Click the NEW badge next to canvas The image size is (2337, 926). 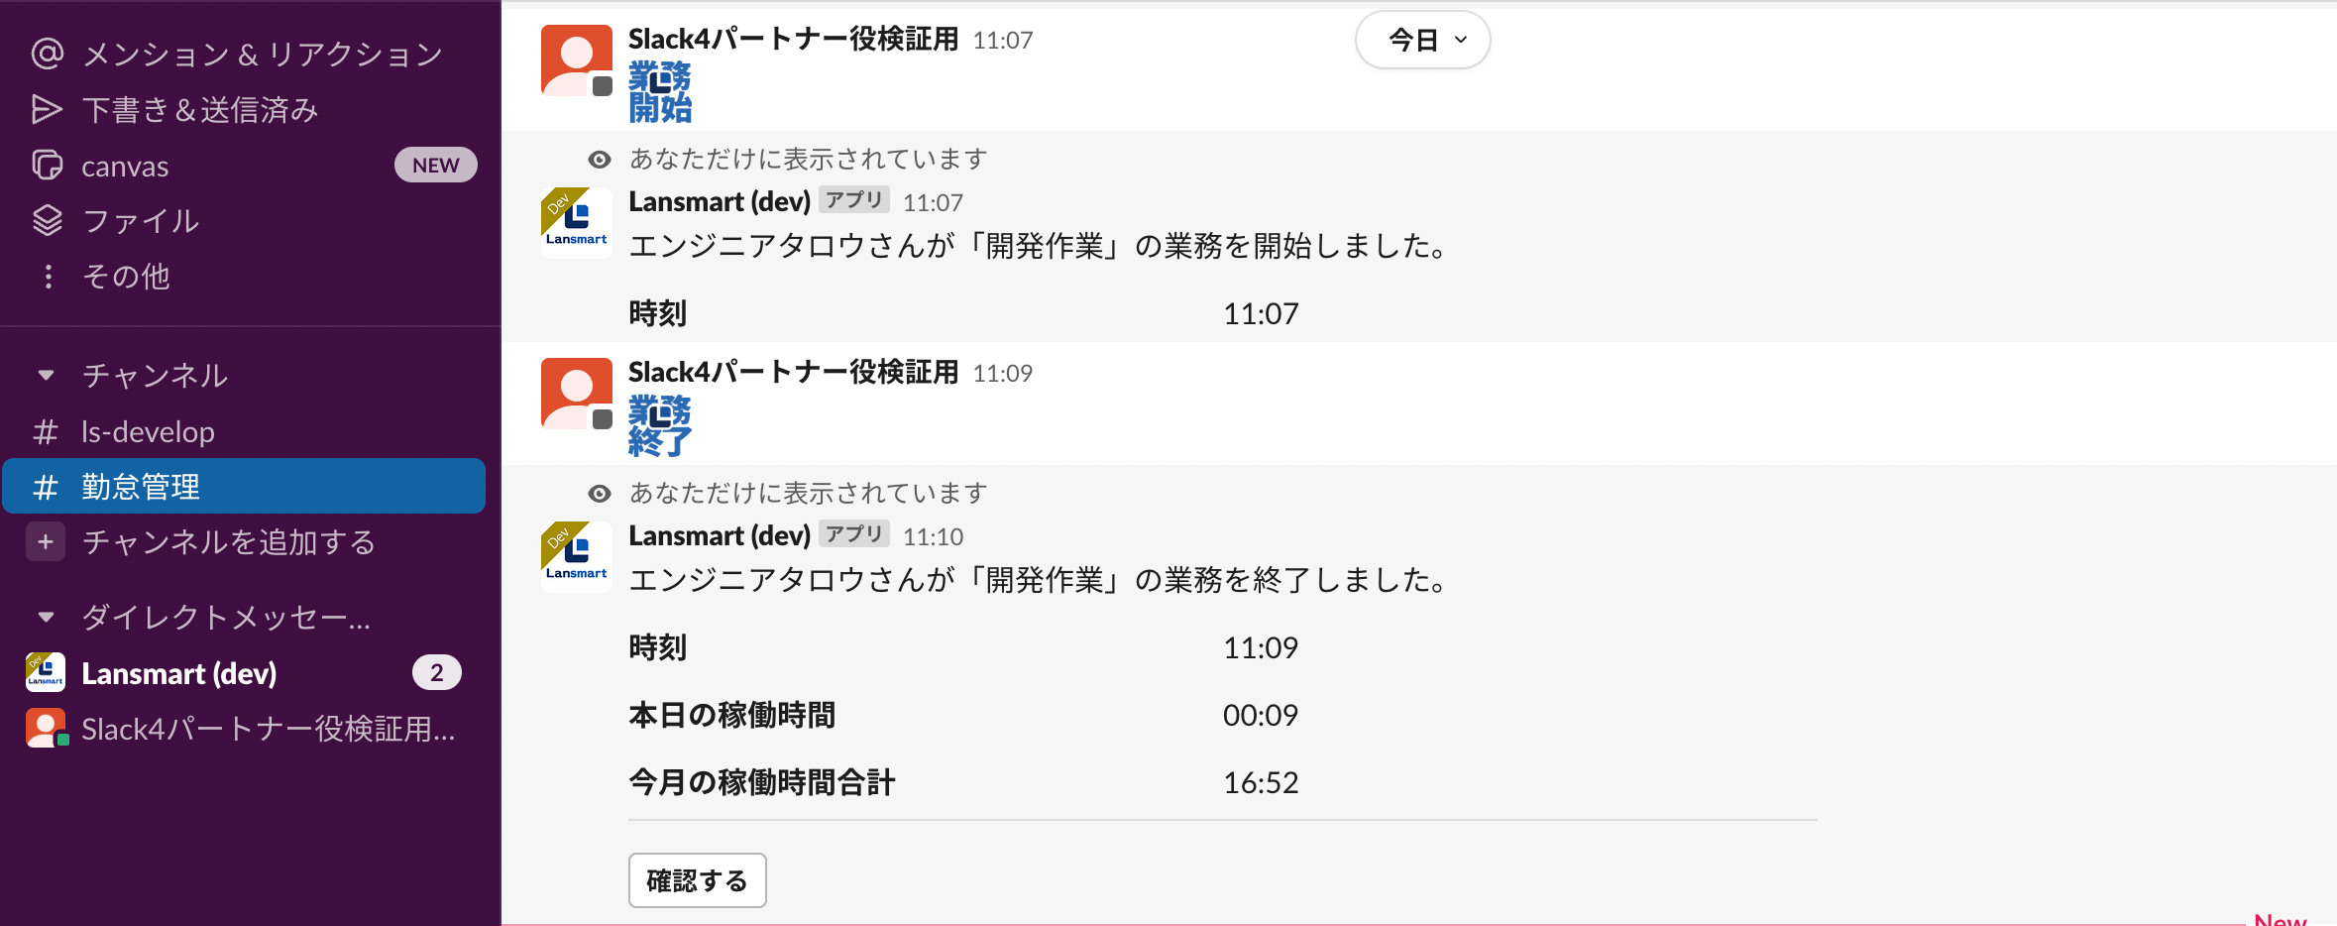point(435,166)
